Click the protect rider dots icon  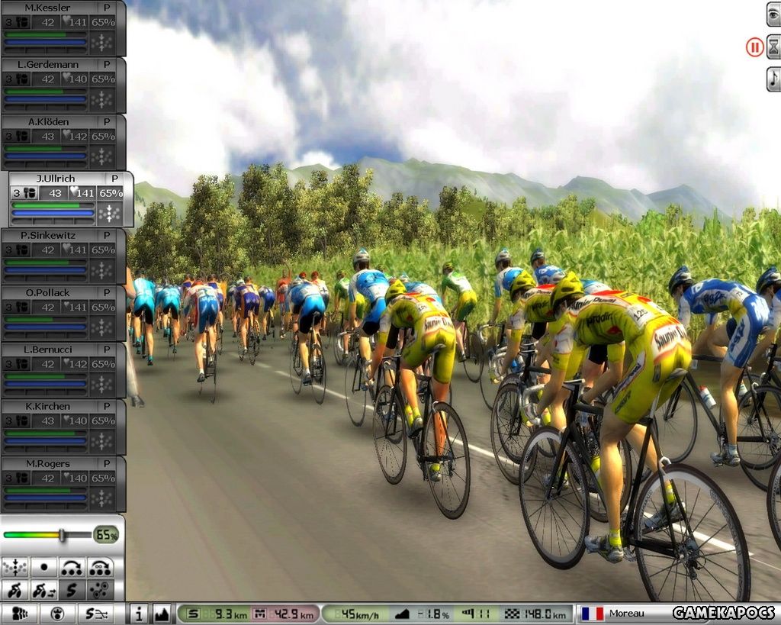[x=101, y=590]
